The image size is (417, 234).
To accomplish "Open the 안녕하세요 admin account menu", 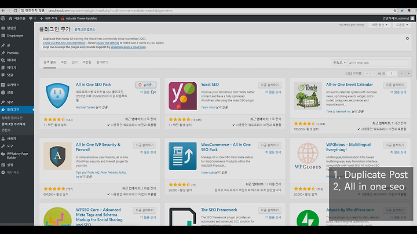I will click(398, 19).
